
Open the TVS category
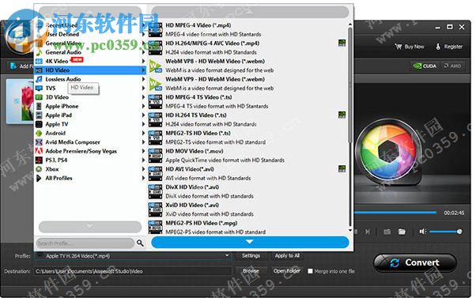pyautogui.click(x=90, y=88)
